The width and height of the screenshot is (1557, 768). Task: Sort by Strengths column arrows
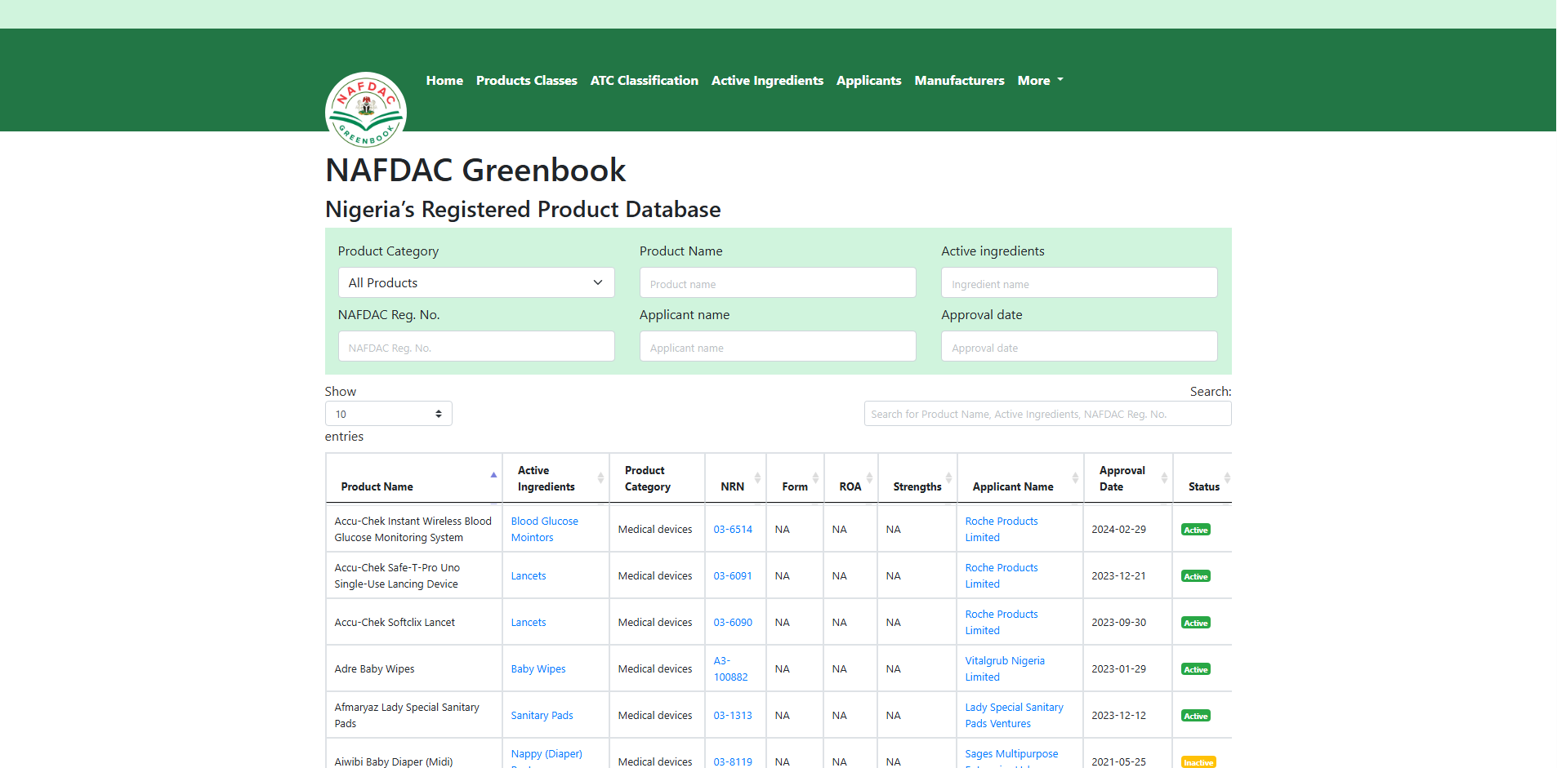coord(948,478)
